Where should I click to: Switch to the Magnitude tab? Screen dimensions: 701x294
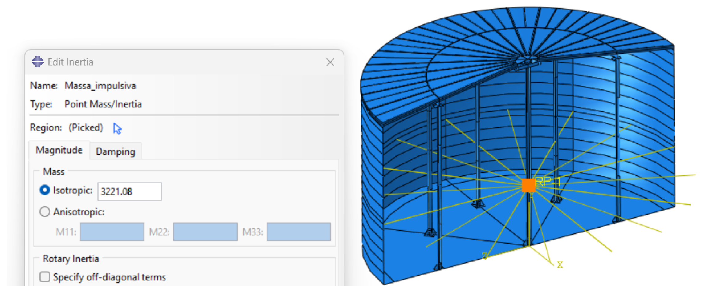coord(59,150)
